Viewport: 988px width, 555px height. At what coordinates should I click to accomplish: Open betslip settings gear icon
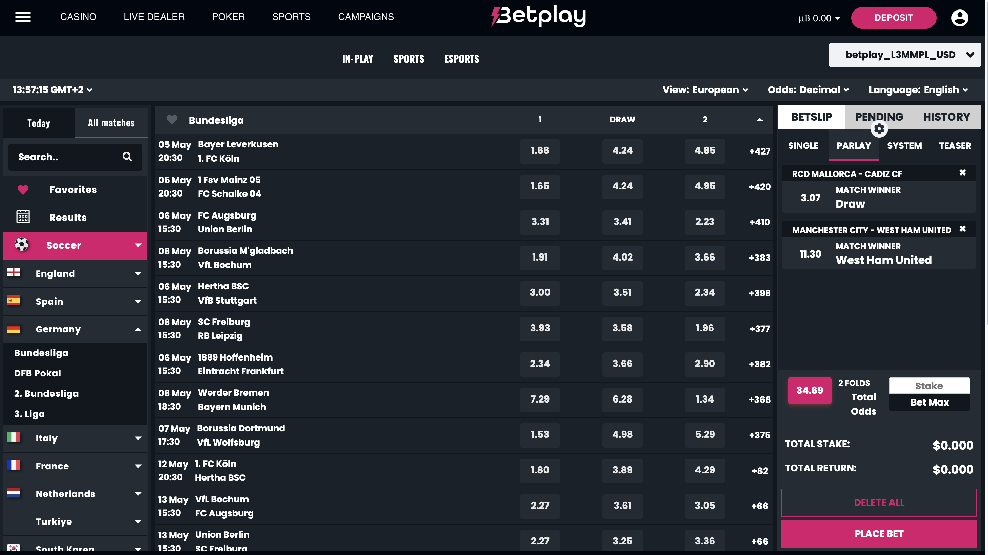[879, 129]
